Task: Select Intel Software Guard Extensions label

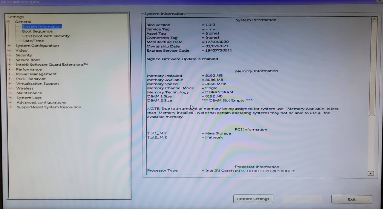Action: (x=52, y=64)
